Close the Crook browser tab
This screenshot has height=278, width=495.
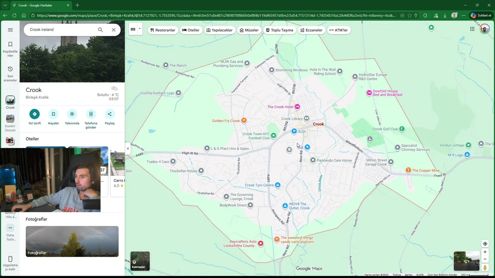click(68, 5)
